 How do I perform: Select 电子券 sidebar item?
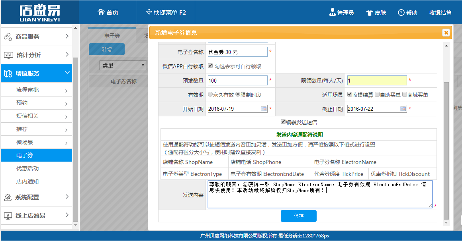tap(36, 155)
